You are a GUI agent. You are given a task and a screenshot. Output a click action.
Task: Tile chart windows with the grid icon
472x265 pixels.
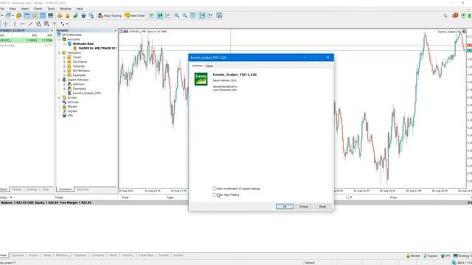pyautogui.click(x=192, y=15)
